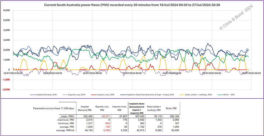Select the 'Implied In-State Demand' legend entry
This screenshot has width=264, height=136.
pos(147,95)
